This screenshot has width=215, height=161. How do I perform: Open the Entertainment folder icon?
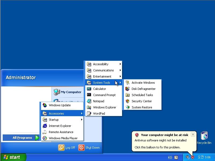click(x=89, y=76)
